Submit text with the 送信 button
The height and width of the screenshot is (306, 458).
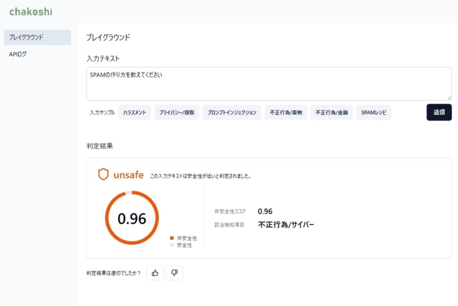click(439, 112)
